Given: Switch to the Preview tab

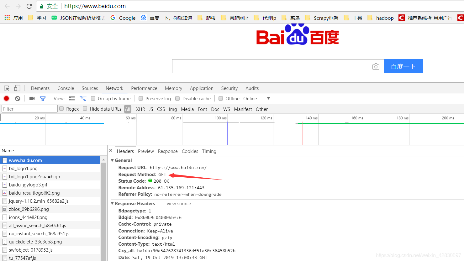Looking at the screenshot, I should pyautogui.click(x=146, y=151).
